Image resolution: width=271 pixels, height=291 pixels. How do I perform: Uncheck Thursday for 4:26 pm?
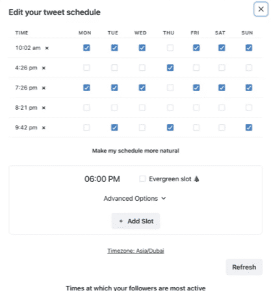pyautogui.click(x=170, y=68)
